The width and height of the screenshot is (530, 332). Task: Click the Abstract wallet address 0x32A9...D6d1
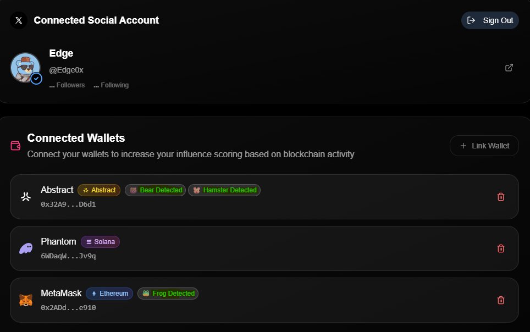pyautogui.click(x=68, y=204)
